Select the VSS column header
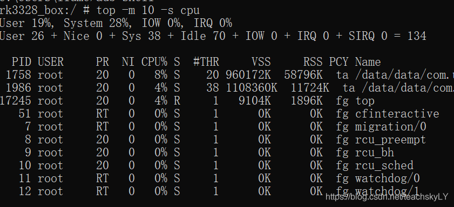This screenshot has height=207, width=454. [261, 62]
